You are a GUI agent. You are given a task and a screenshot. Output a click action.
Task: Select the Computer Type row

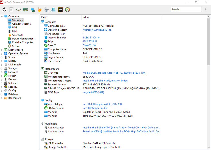[101, 26]
